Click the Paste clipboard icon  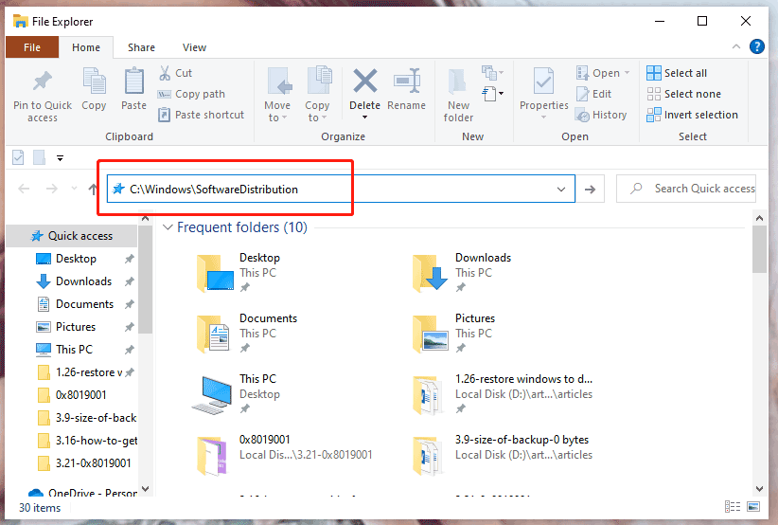tap(134, 81)
